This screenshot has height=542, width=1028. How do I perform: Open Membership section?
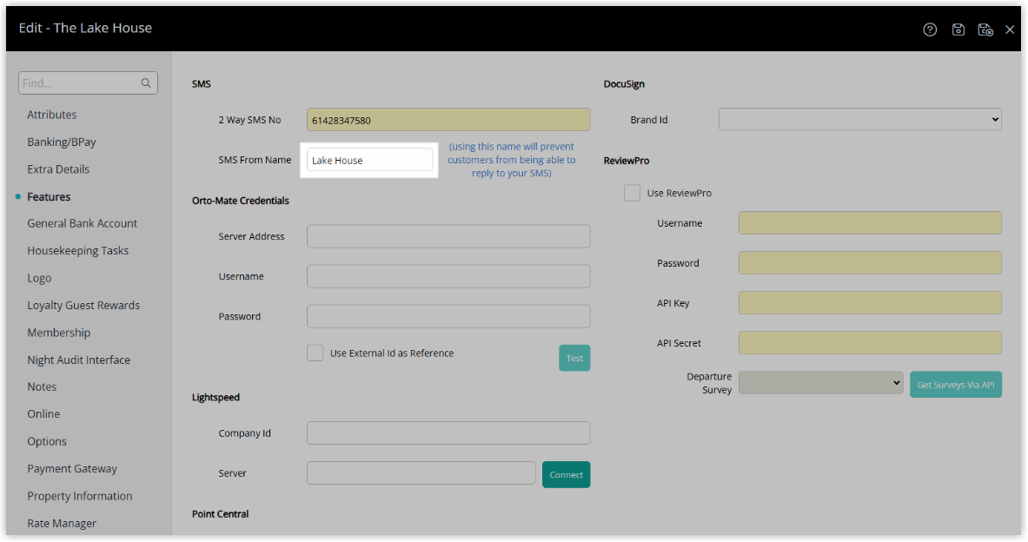click(x=58, y=333)
